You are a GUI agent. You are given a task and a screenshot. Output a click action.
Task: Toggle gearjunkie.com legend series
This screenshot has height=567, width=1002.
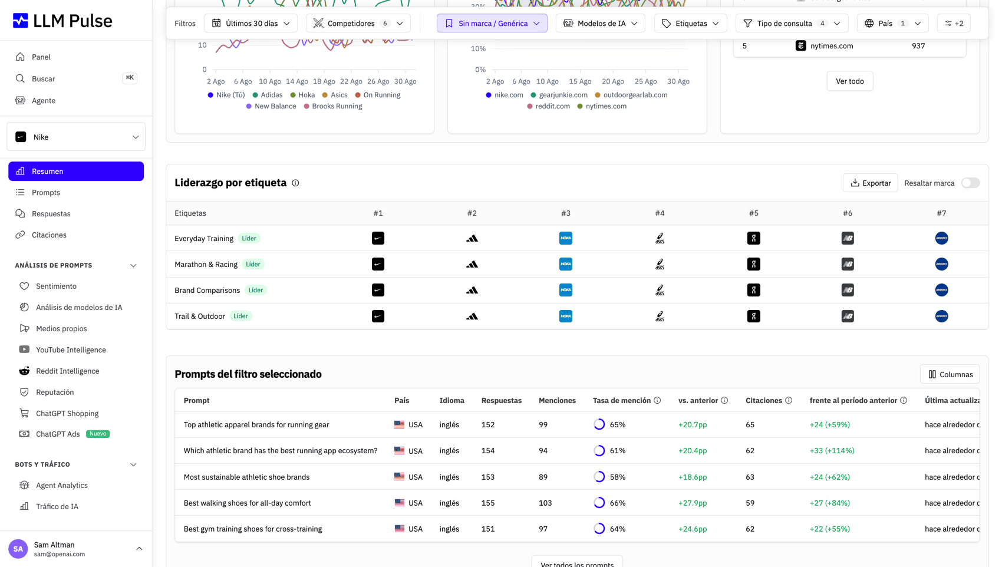click(x=559, y=95)
